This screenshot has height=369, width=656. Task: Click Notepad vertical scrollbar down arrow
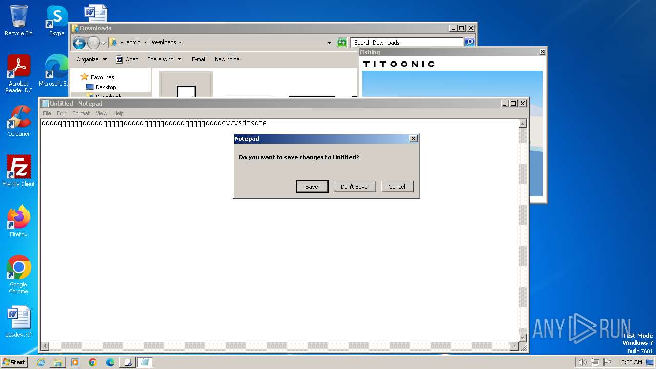click(x=523, y=338)
